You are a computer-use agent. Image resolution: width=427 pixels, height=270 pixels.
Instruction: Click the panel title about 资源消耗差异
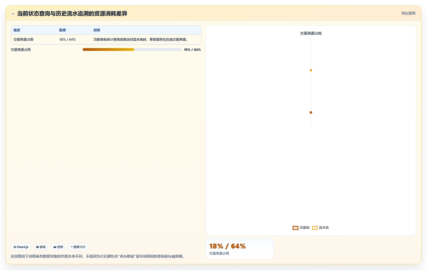pyautogui.click(x=72, y=13)
